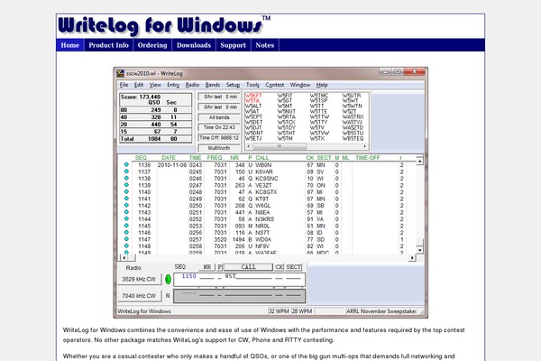Image resolution: width=541 pixels, height=361 pixels.
Task: Open the Setup menu
Action: pos(233,85)
